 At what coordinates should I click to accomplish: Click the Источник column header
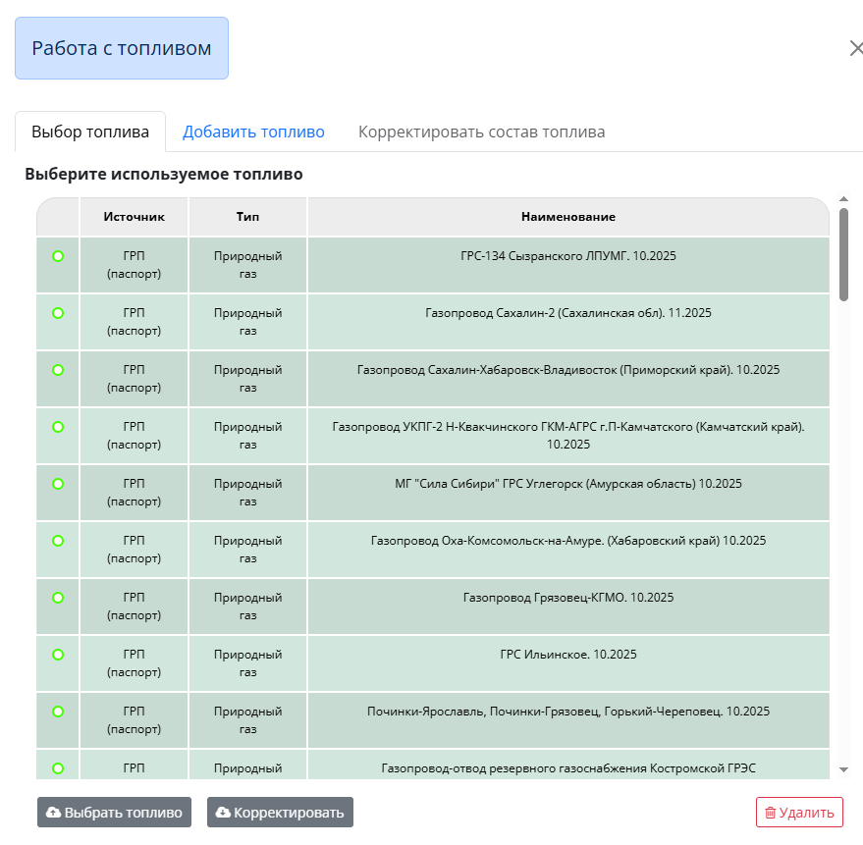click(135, 217)
